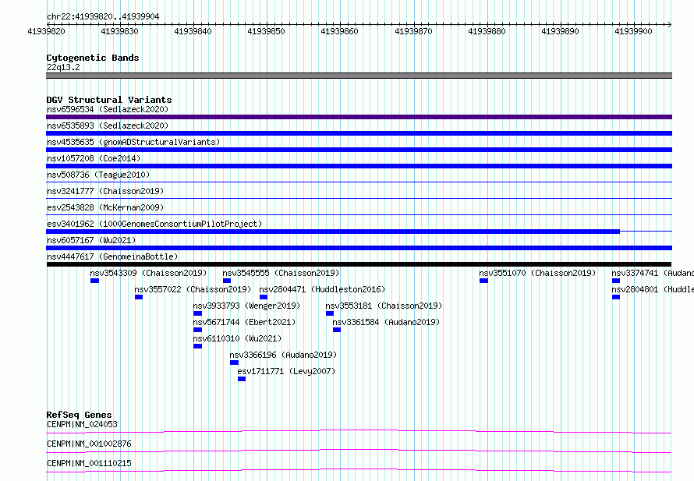
Task: Select the purple nsv6596534 variant bar
Action: (359, 117)
